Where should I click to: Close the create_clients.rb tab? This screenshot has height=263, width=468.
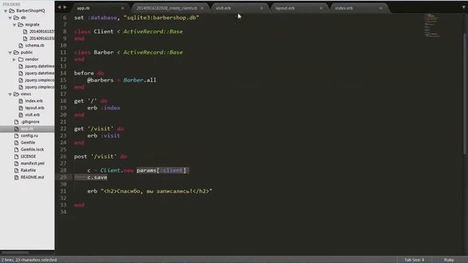202,8
